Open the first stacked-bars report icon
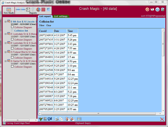This screenshot has width=168, height=127. 18,10
